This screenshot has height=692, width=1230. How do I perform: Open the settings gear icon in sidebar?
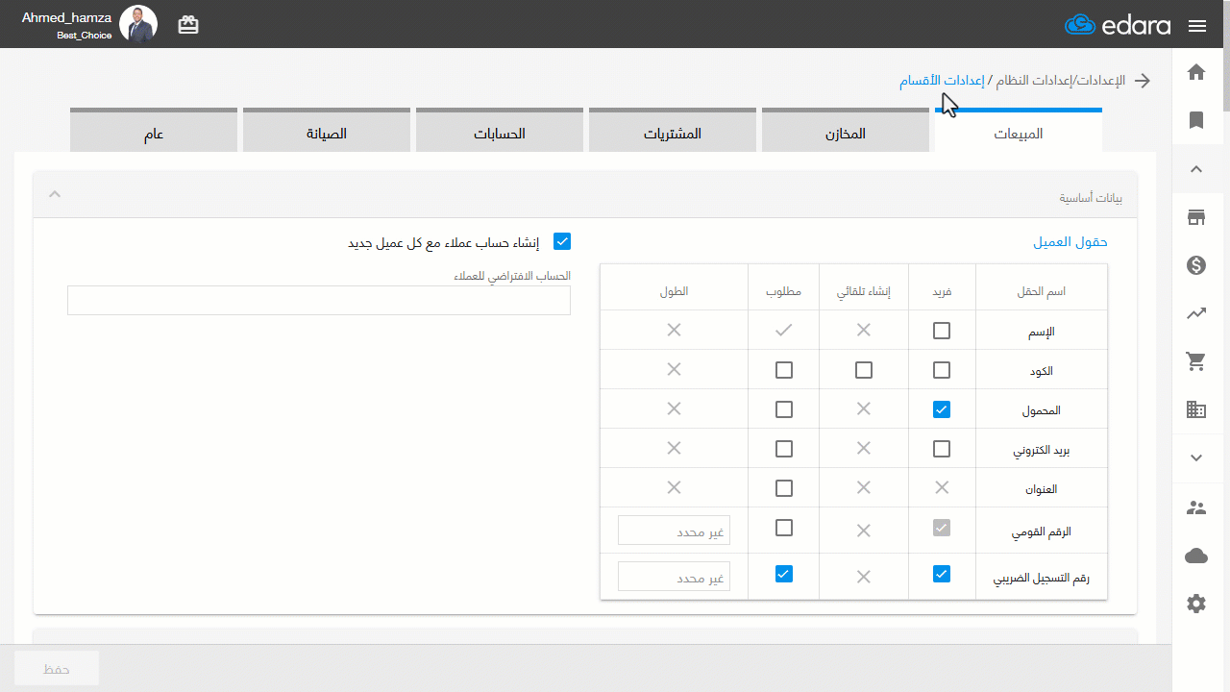coord(1196,604)
